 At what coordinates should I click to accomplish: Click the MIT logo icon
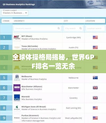click(17, 37)
